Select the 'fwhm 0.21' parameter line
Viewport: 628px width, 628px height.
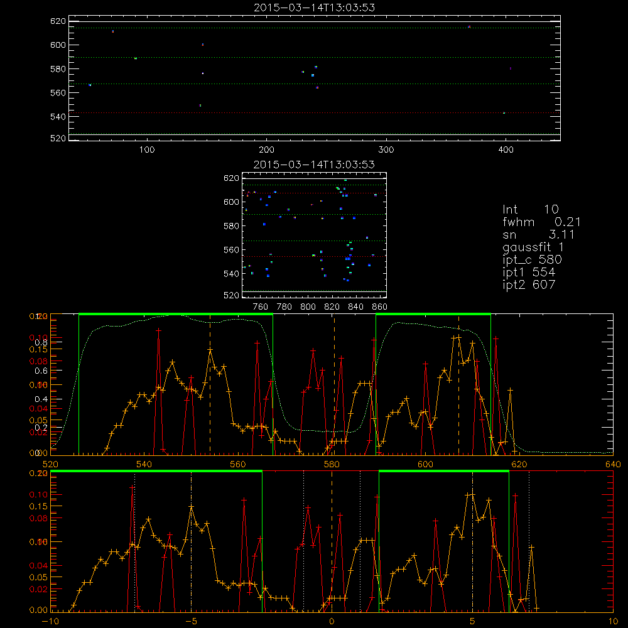pyautogui.click(x=541, y=222)
